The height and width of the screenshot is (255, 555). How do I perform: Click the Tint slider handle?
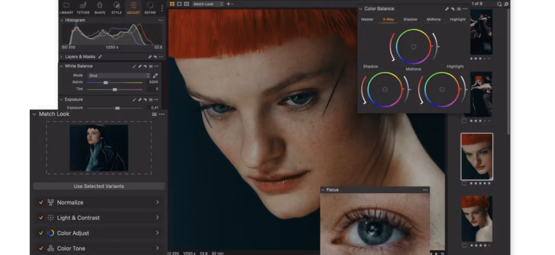click(115, 89)
